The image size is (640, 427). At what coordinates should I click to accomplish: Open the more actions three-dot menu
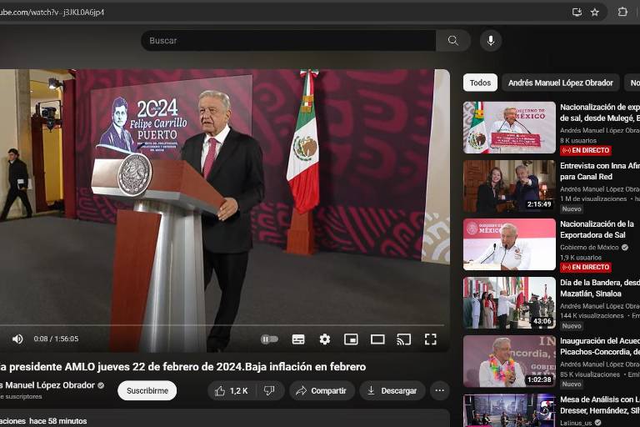click(x=440, y=391)
